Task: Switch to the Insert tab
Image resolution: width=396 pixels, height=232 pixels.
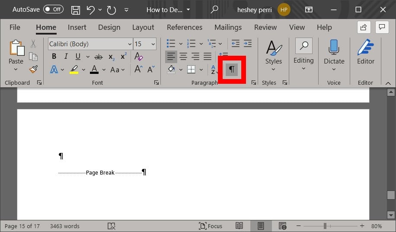Action: (x=77, y=27)
